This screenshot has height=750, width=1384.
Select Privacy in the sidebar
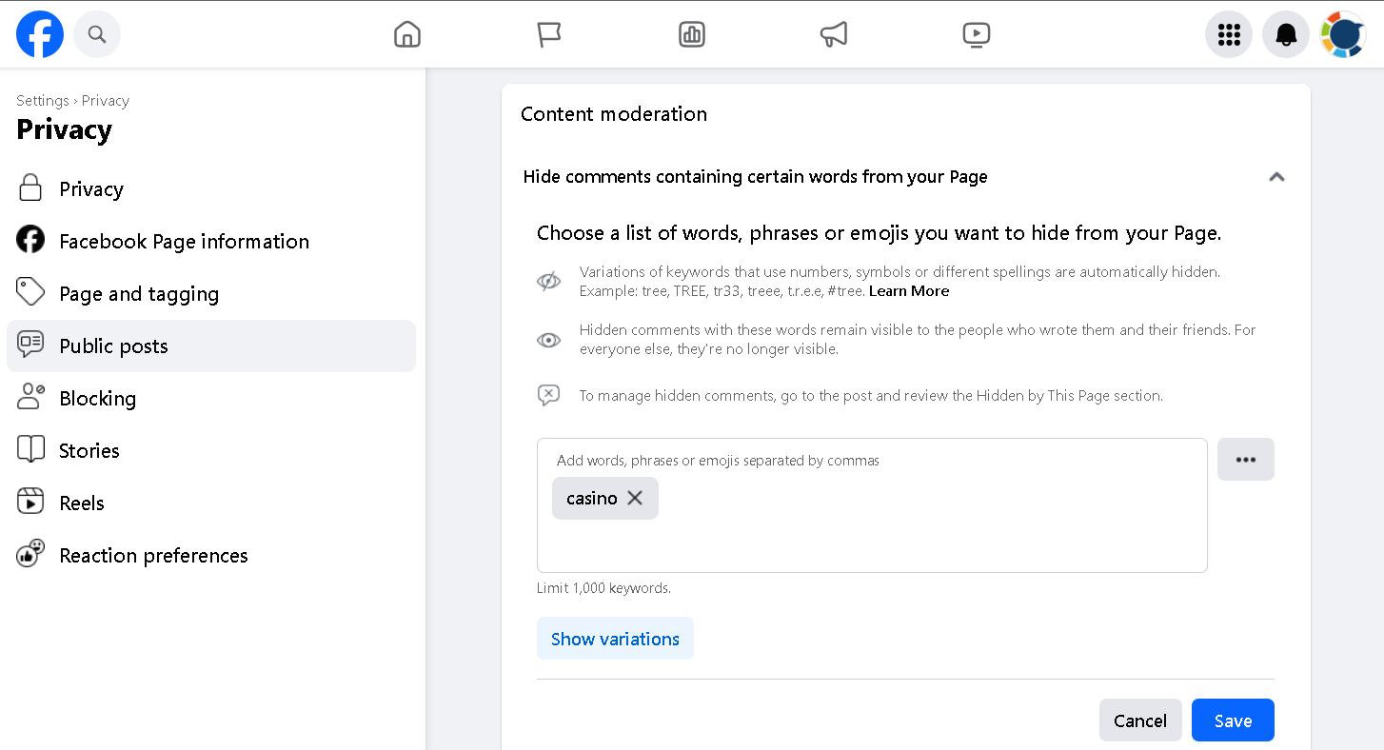[91, 188]
